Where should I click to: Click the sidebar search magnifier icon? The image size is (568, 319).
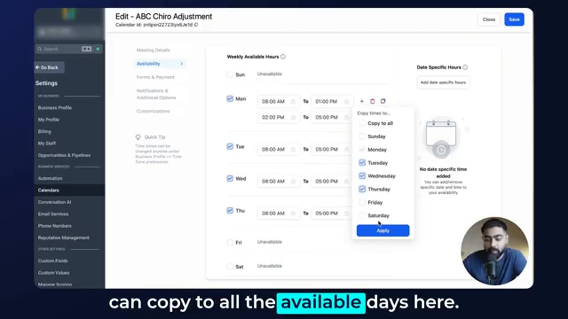pyautogui.click(x=40, y=49)
